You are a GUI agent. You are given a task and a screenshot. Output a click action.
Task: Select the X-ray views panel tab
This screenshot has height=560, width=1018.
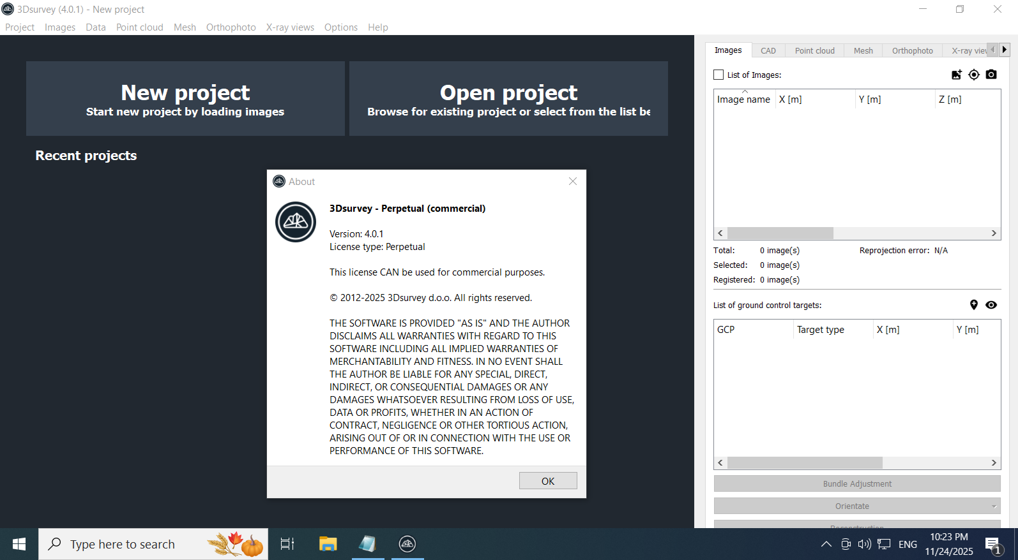click(x=965, y=51)
